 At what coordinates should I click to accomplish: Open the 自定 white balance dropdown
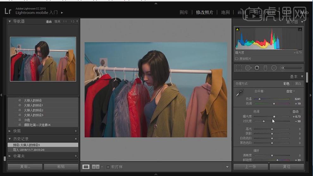point(291,91)
